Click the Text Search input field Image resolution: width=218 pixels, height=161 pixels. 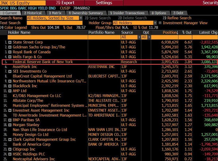coord(55,23)
